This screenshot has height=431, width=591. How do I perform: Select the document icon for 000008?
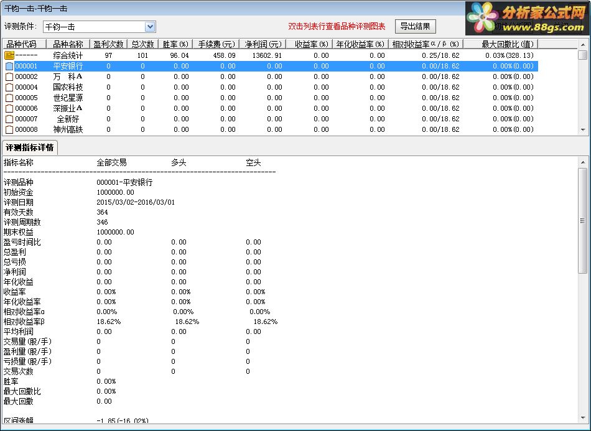point(9,129)
